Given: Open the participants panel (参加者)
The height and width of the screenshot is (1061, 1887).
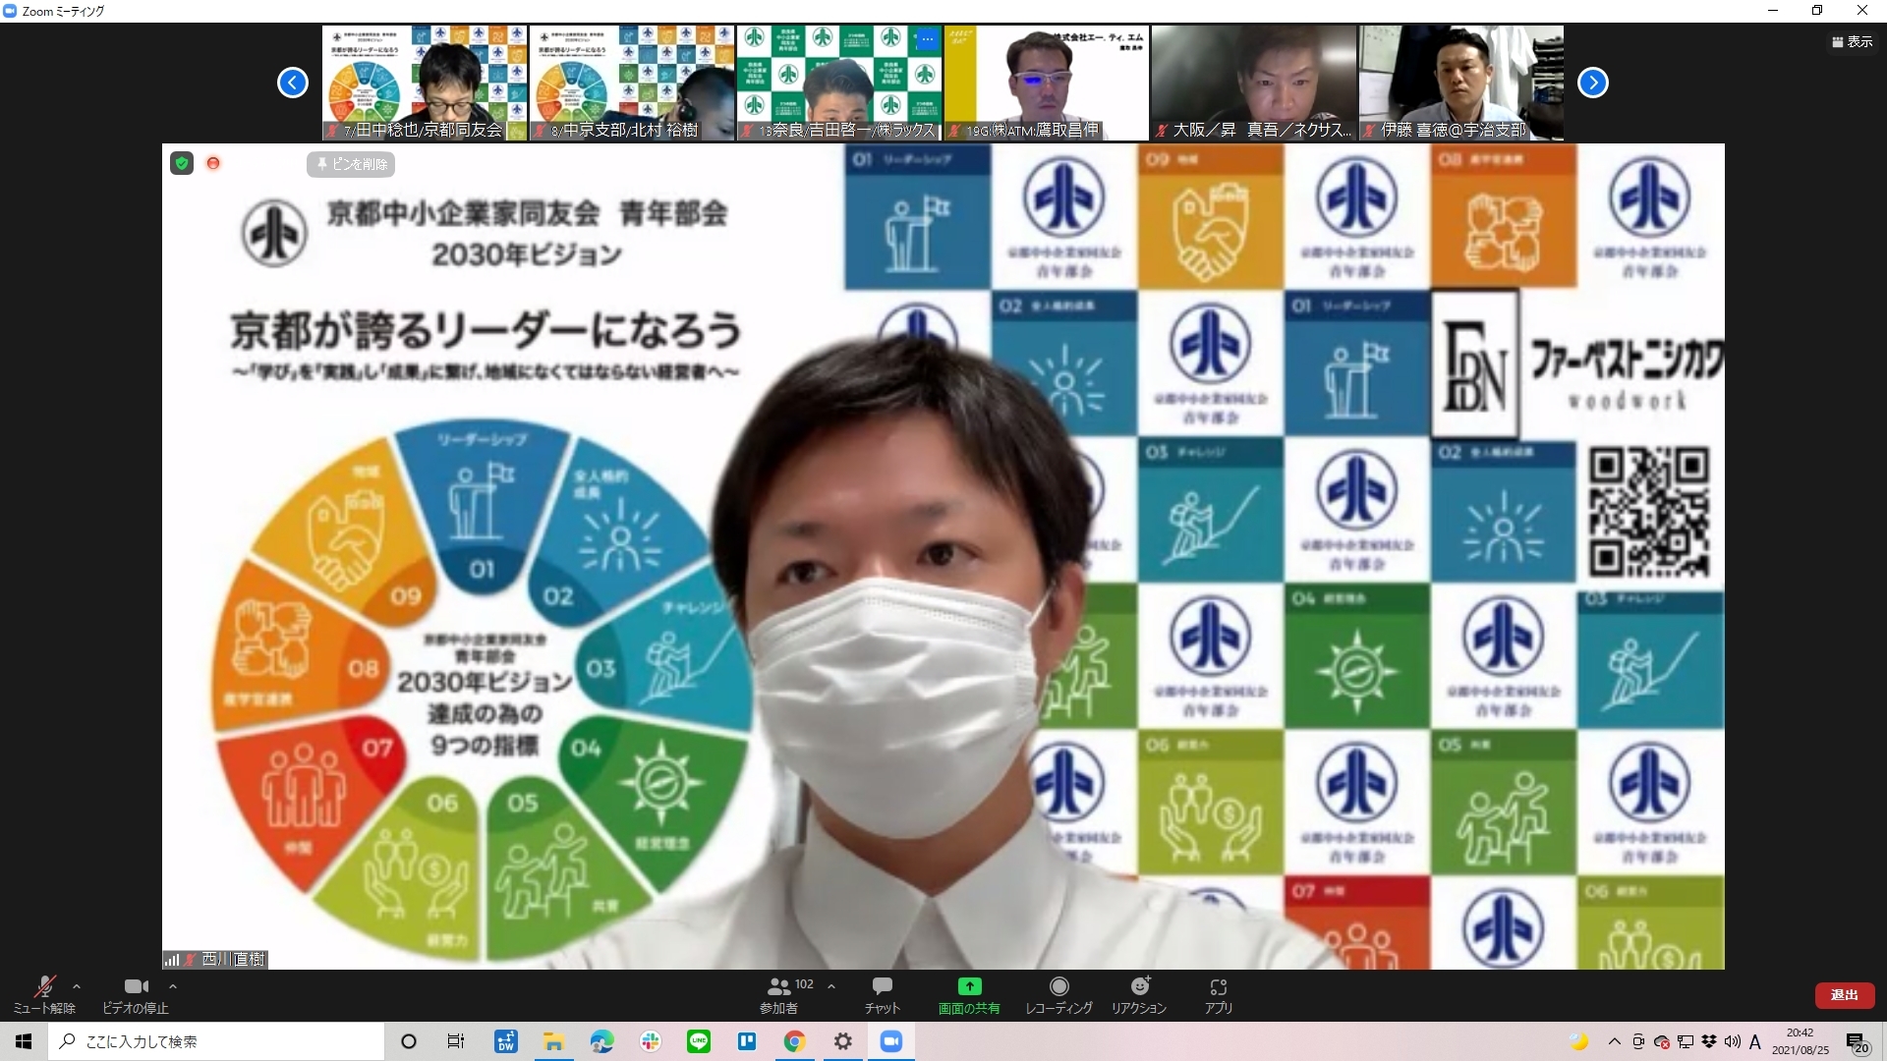Looking at the screenshot, I should [779, 995].
